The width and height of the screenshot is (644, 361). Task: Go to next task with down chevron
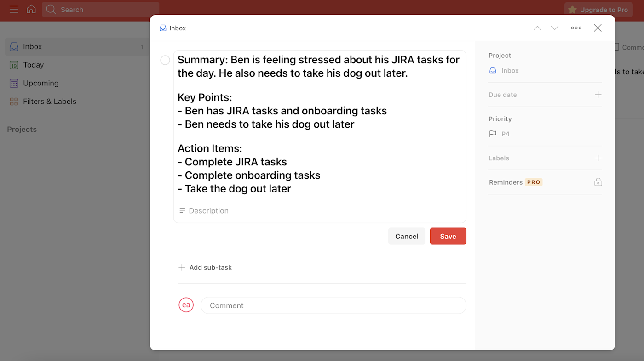555,28
